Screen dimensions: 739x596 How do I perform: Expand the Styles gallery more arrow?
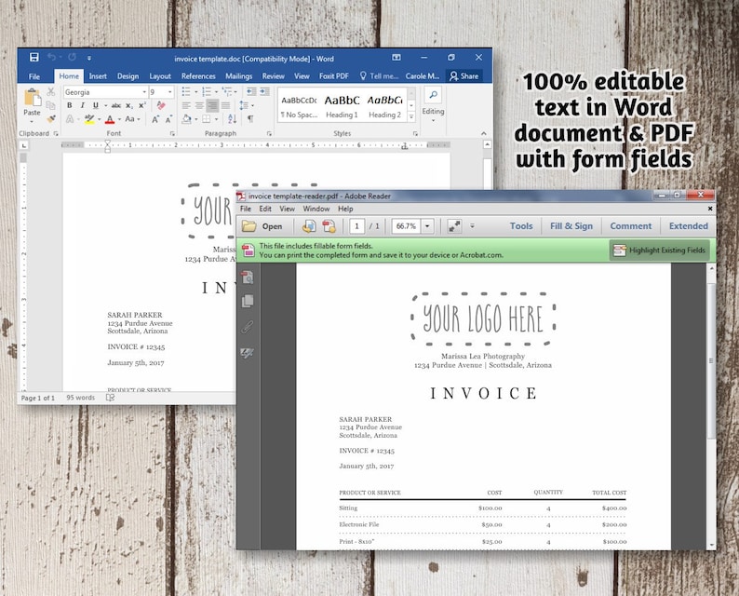pos(411,116)
